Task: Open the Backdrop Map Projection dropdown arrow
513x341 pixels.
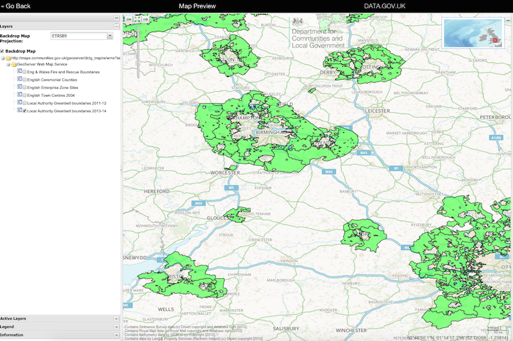Action: (x=110, y=36)
